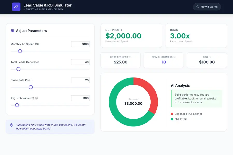The height and width of the screenshot is (155, 233).
Task: Select the Close Rate number field
Action: [x=80, y=80]
